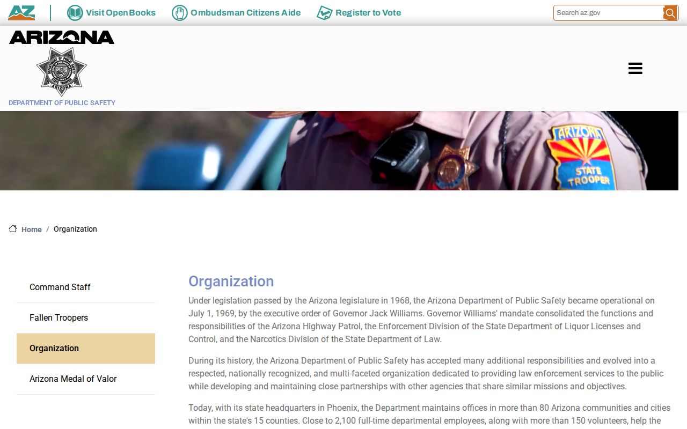Click the Ombudsman hand icon
The width and height of the screenshot is (687, 429).
point(179,13)
